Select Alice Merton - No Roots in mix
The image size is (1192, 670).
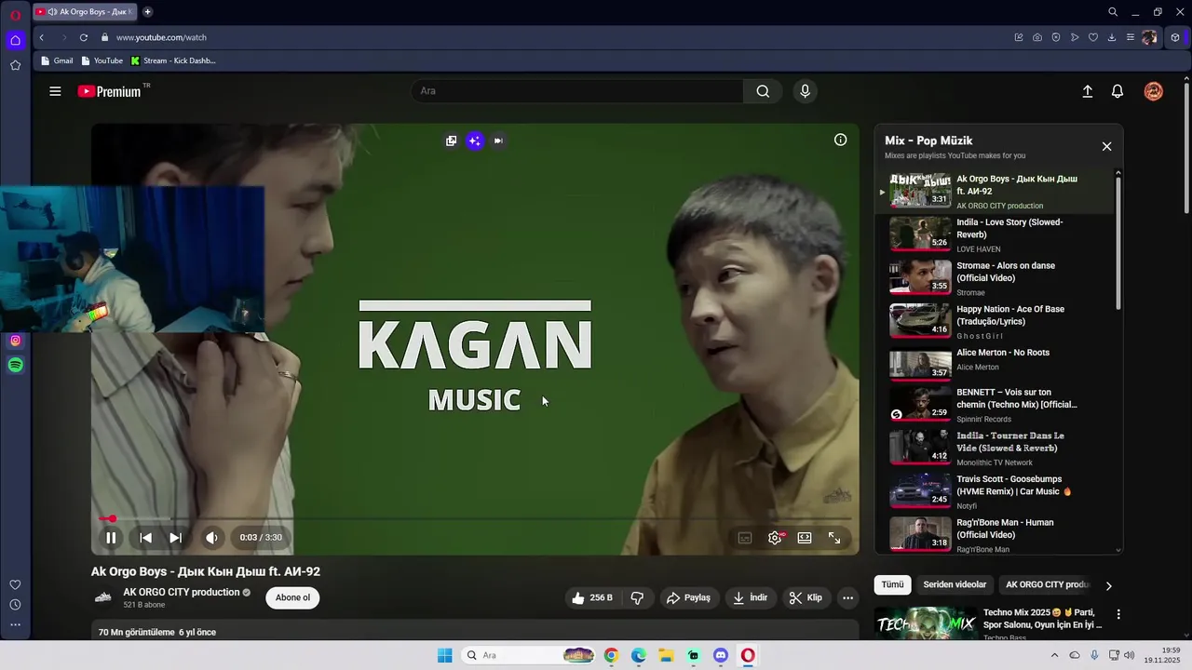coord(996,366)
